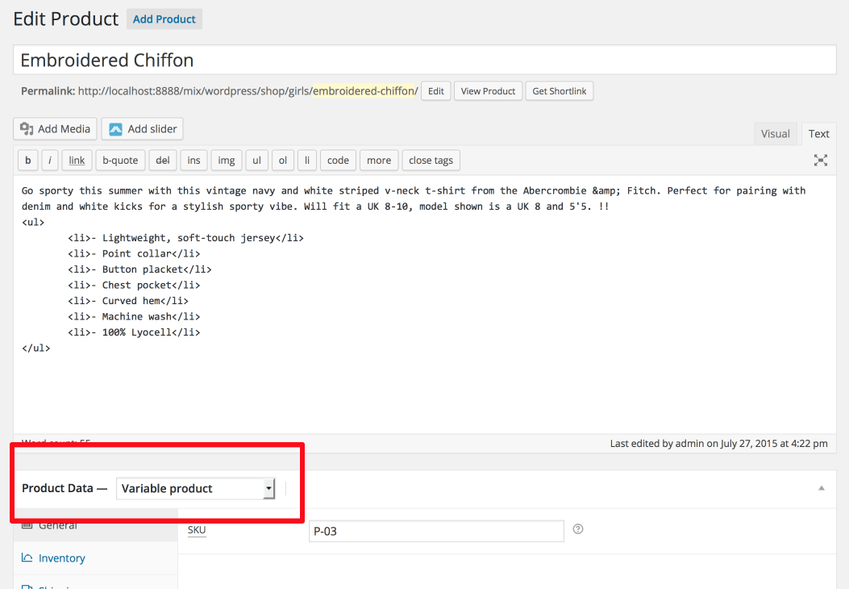Image resolution: width=849 pixels, height=589 pixels.
Task: Click the SKU help question mark icon
Action: pos(578,529)
